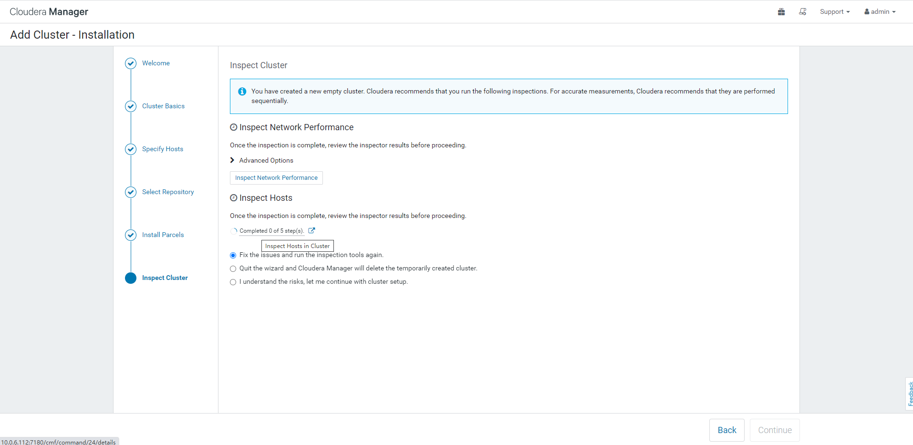913x445 pixels.
Task: Open the running commands icon in header
Action: click(x=803, y=12)
